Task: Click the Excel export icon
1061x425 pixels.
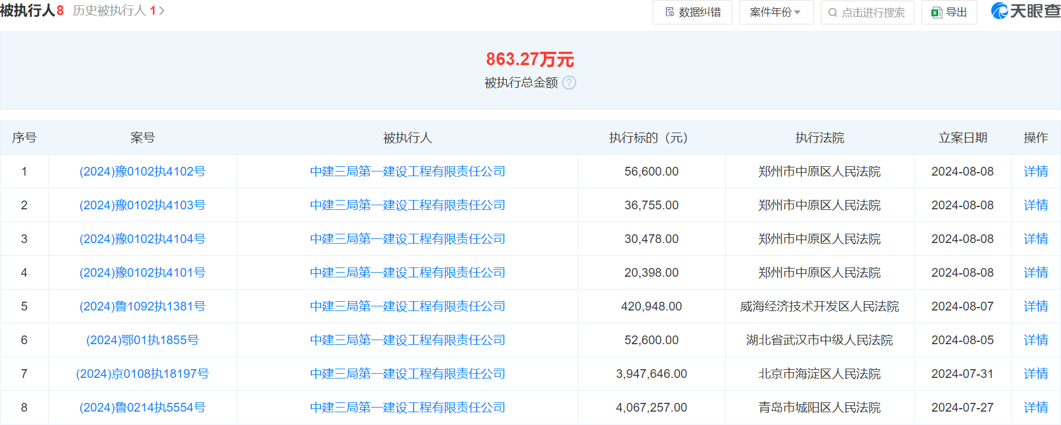Action: click(937, 12)
